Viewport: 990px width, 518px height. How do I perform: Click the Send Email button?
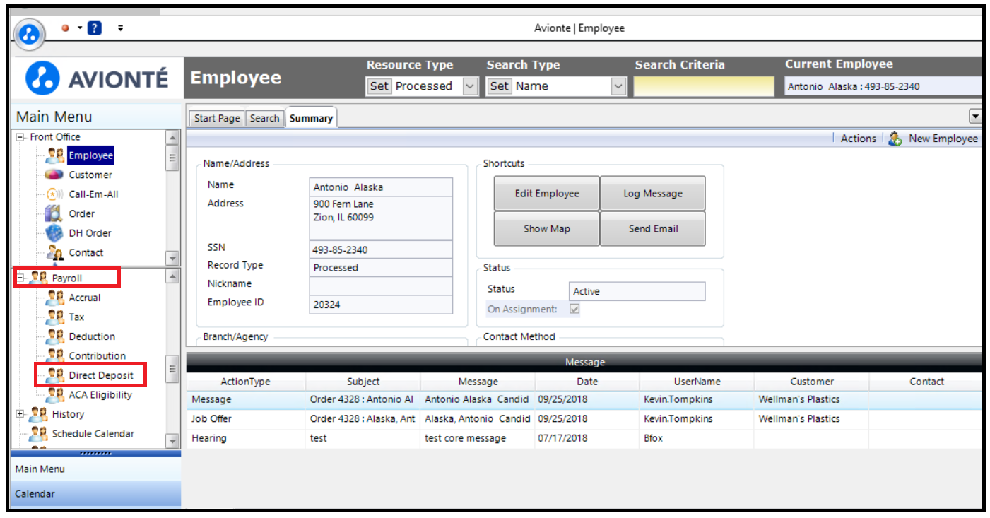pos(653,229)
